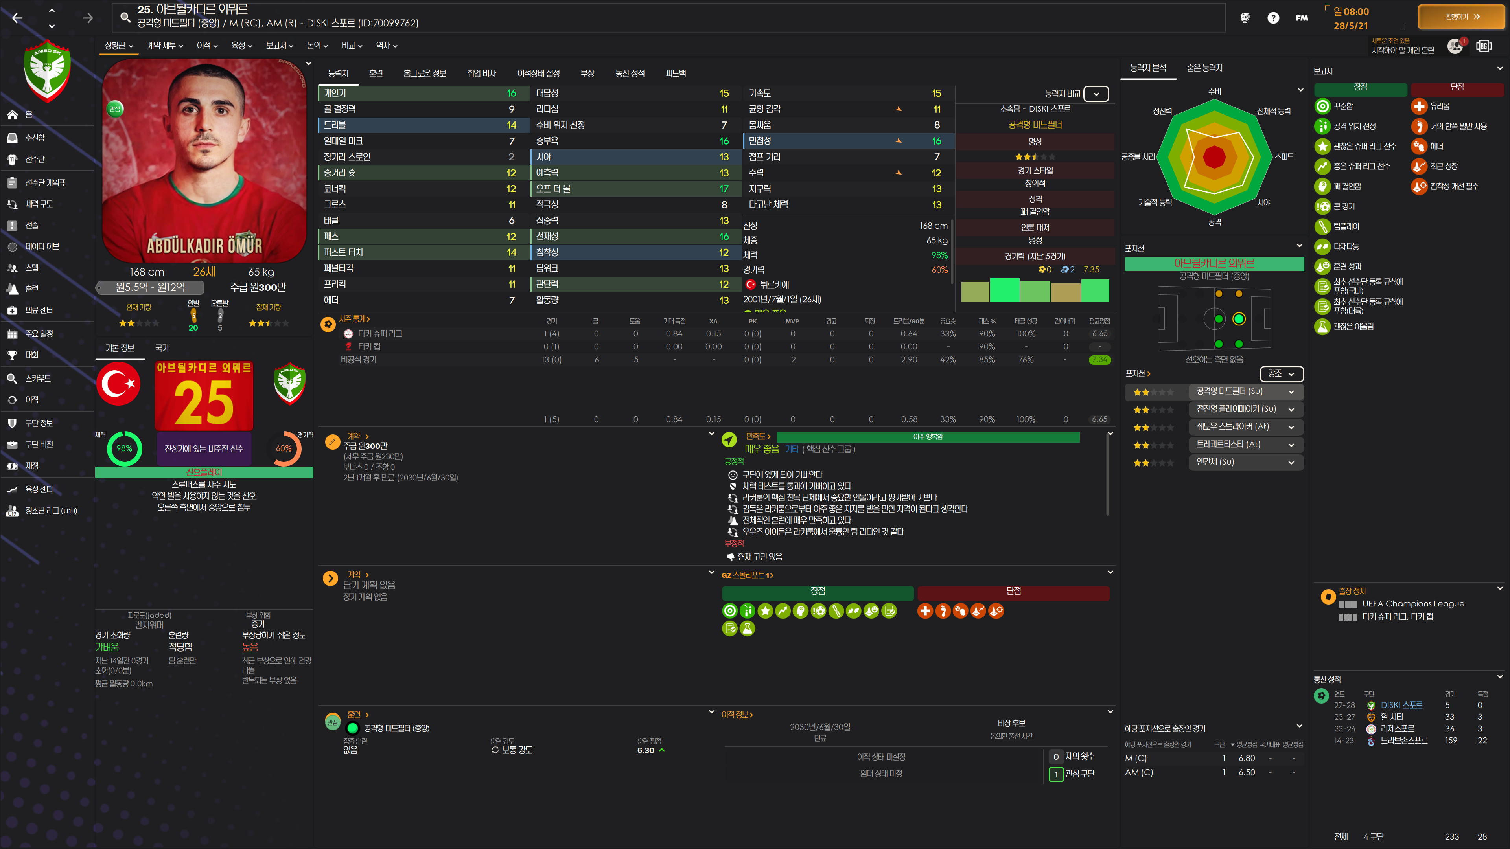Switch to the 훈련 tab
Viewport: 1510px width, 849px height.
(375, 73)
